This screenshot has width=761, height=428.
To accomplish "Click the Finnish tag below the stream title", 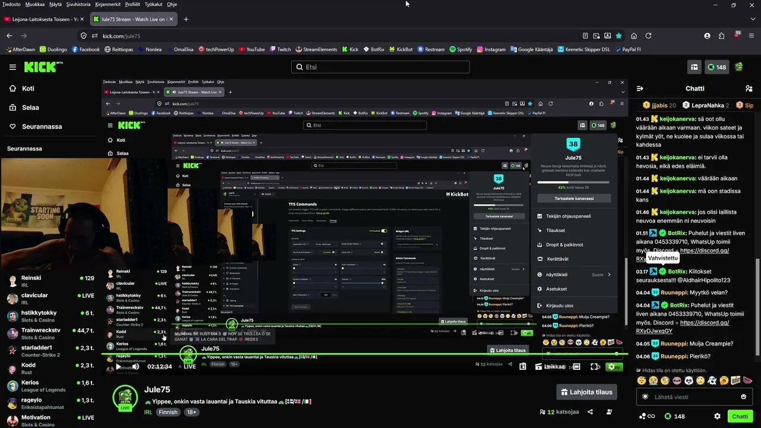I will pos(168,412).
